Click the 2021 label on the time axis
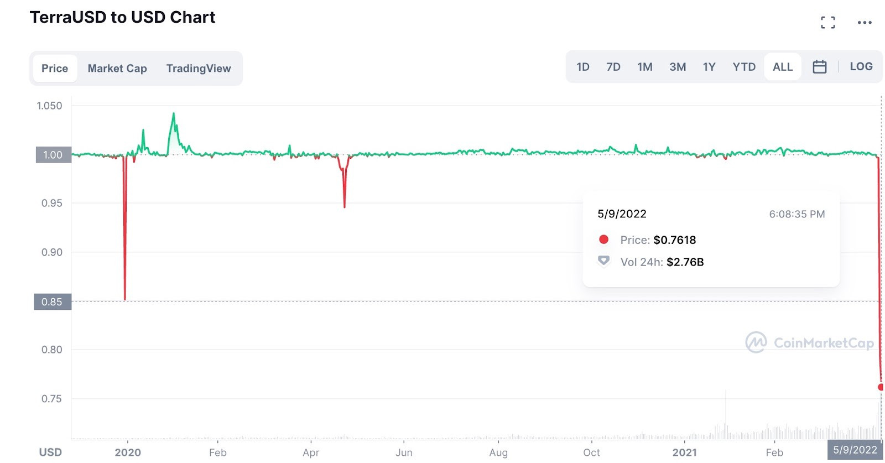This screenshot has height=463, width=885. (685, 452)
